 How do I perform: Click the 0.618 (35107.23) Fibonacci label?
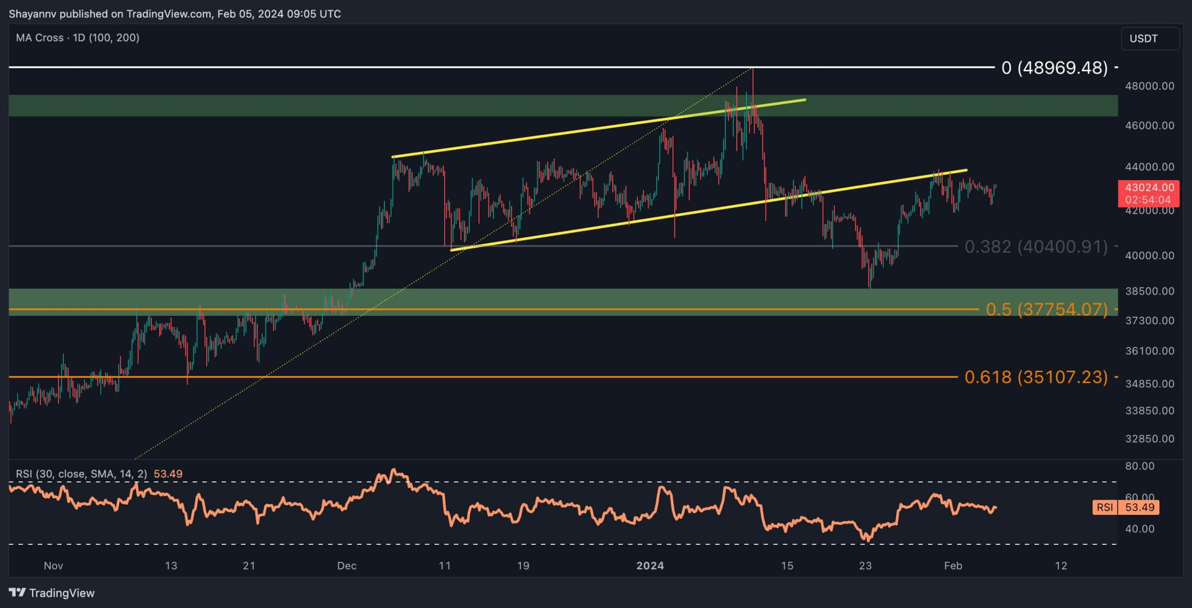[1036, 377]
